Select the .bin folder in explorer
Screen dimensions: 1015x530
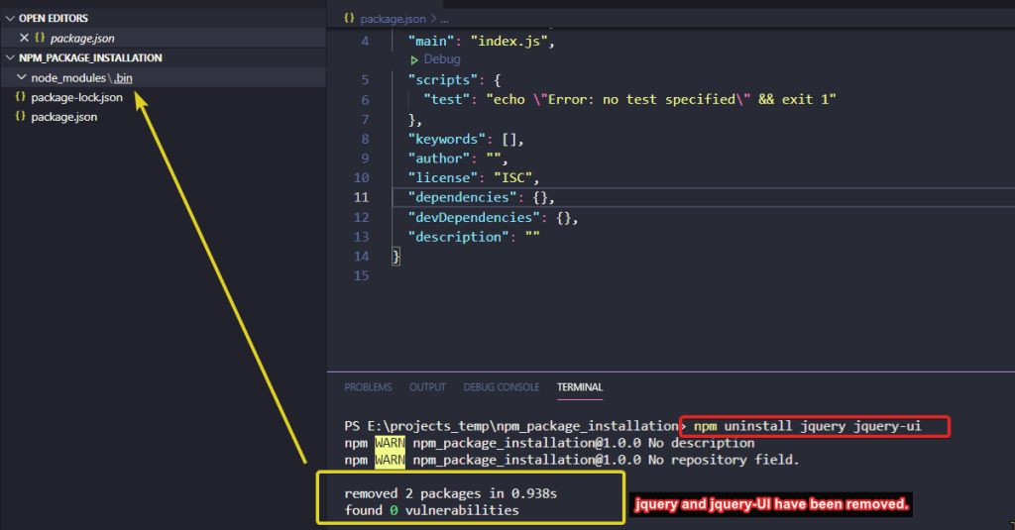[x=122, y=77]
